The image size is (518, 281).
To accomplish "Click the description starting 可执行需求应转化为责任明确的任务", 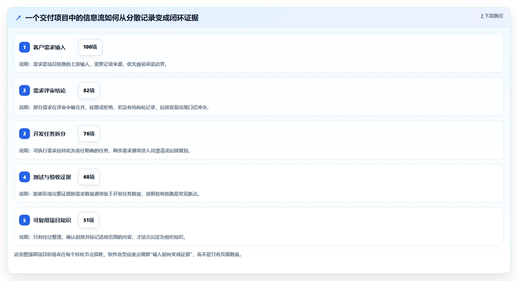I will point(105,151).
